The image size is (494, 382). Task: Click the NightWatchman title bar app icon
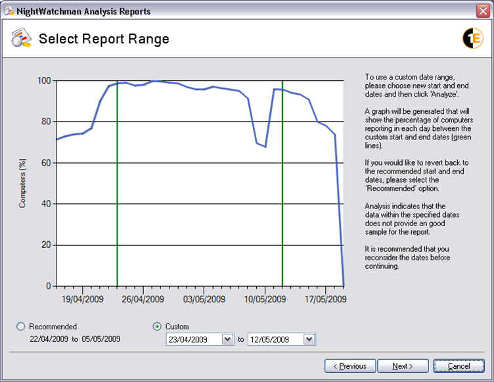(9, 11)
